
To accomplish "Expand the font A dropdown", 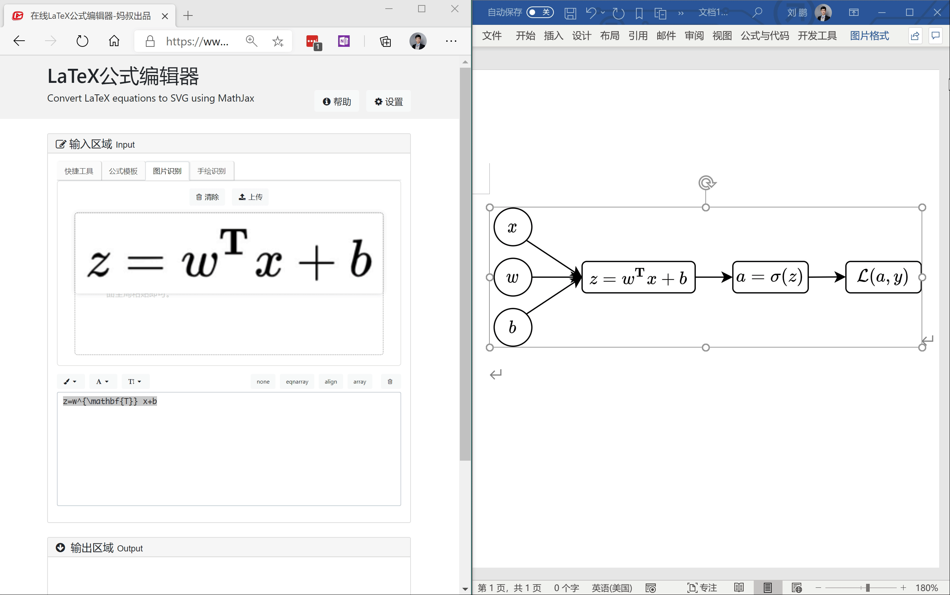I will coord(102,381).
